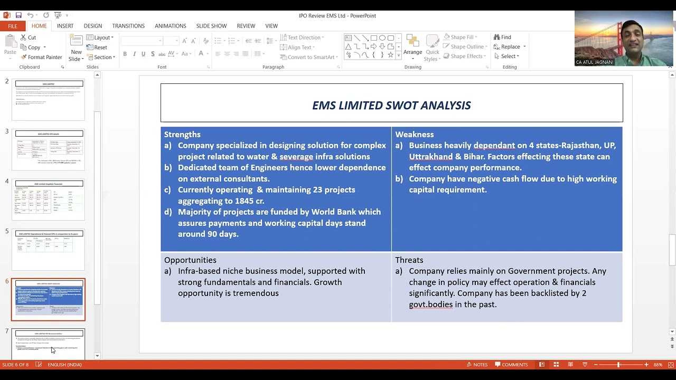676x380 pixels.
Task: Switch to the DESIGN tab
Action: click(92, 26)
